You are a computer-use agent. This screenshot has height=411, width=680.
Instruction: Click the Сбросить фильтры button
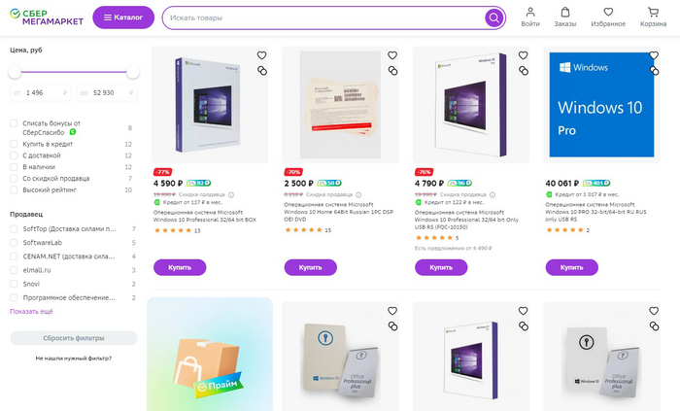pyautogui.click(x=74, y=338)
